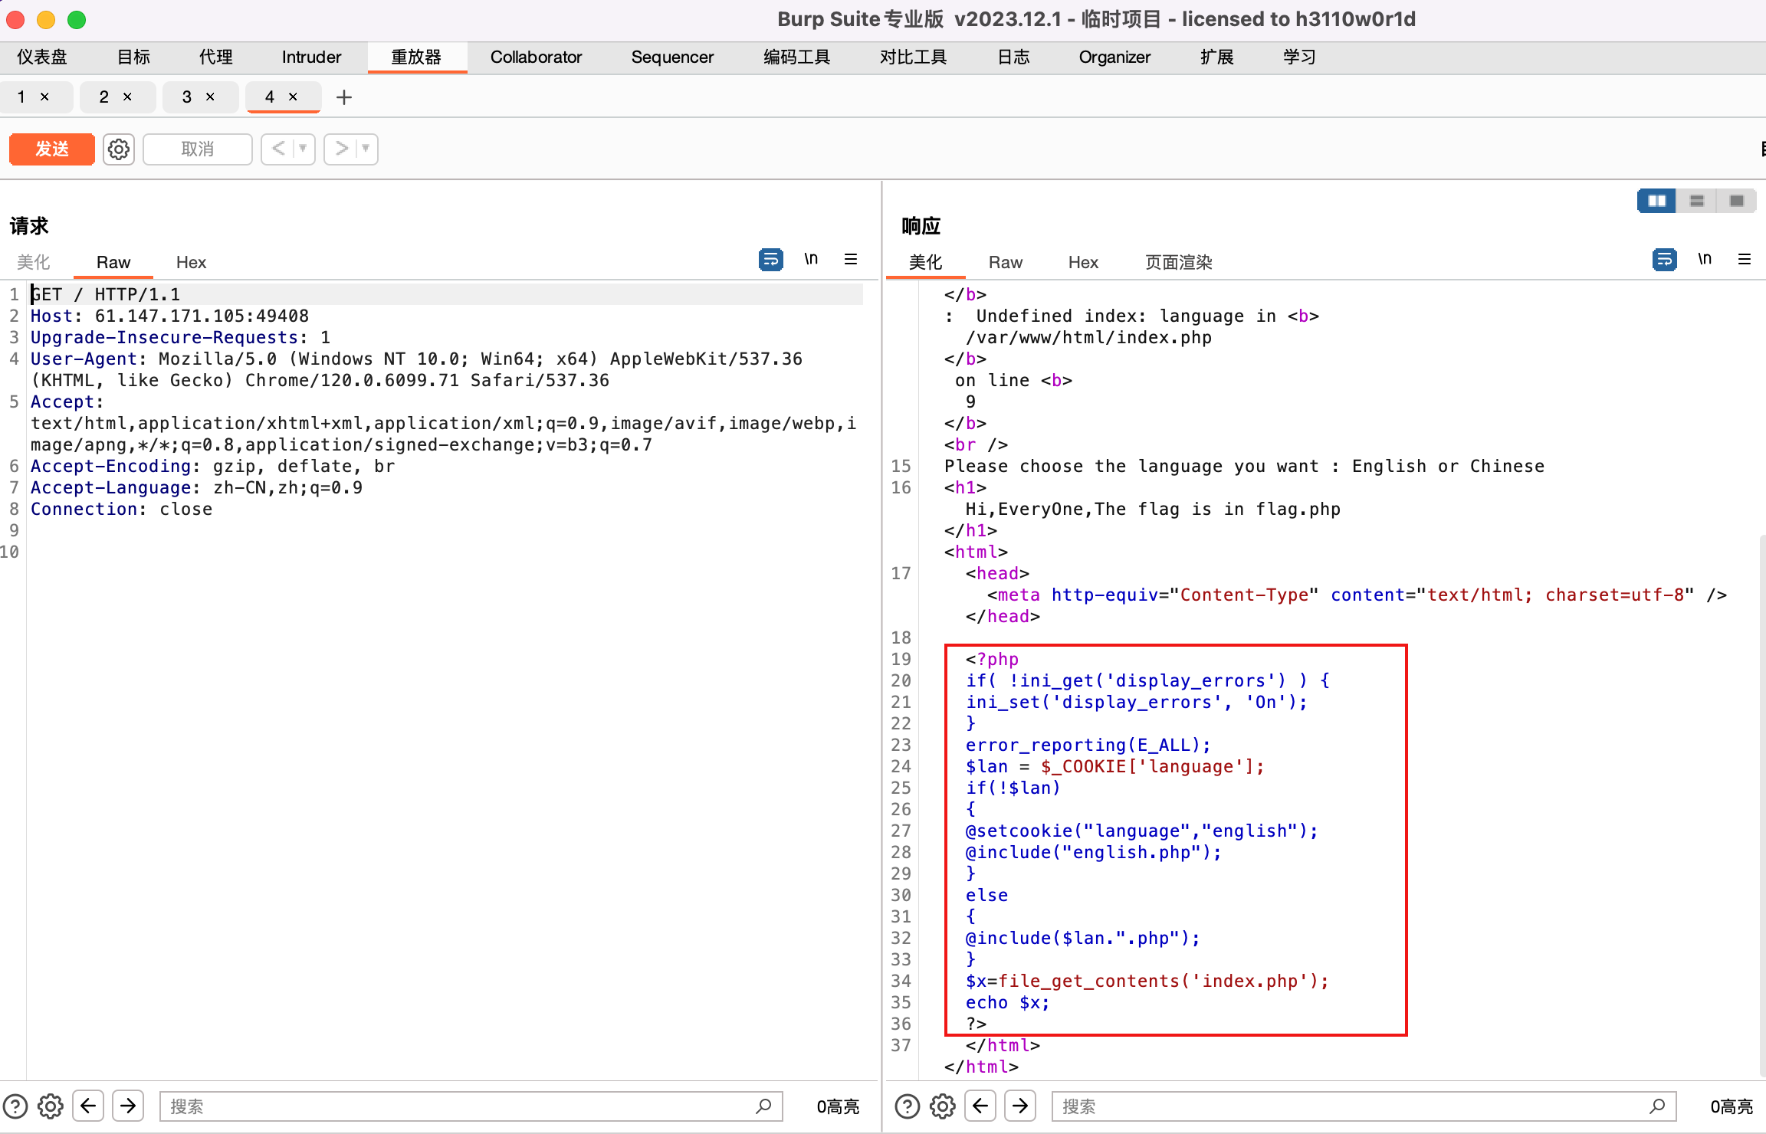Add a new Repeater tab
Image resolution: width=1766 pixels, height=1134 pixels.
[x=344, y=97]
